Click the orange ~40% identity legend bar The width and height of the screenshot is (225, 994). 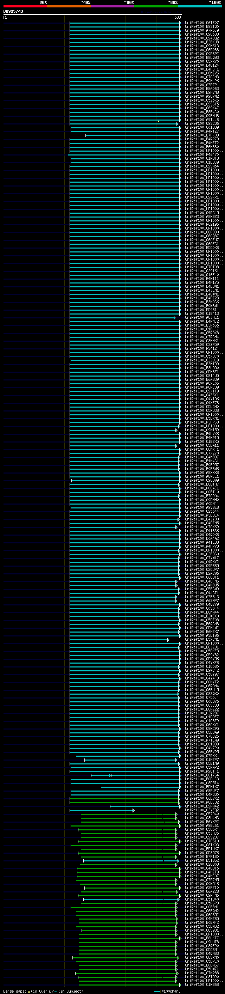[69, 6]
